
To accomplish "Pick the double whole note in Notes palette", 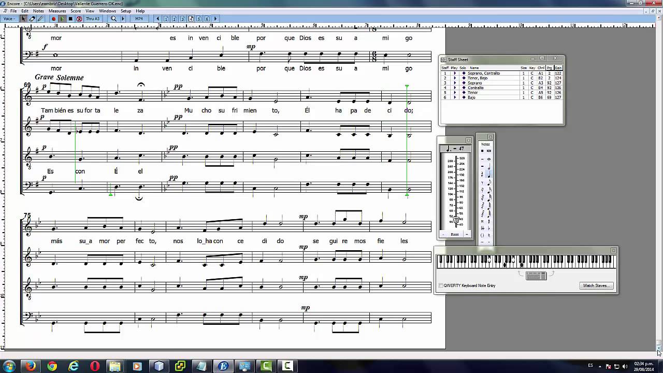I will click(x=489, y=151).
